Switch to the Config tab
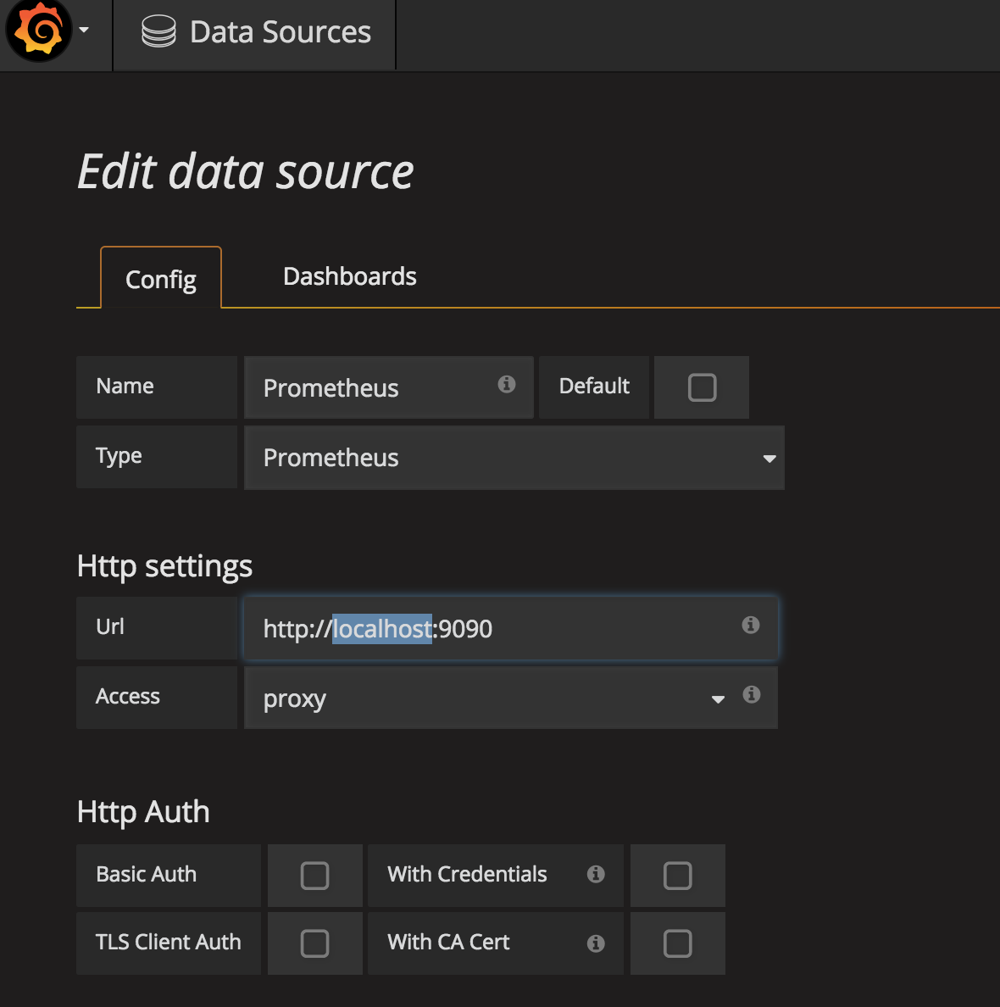Image resolution: width=1000 pixels, height=1007 pixels. 160,279
